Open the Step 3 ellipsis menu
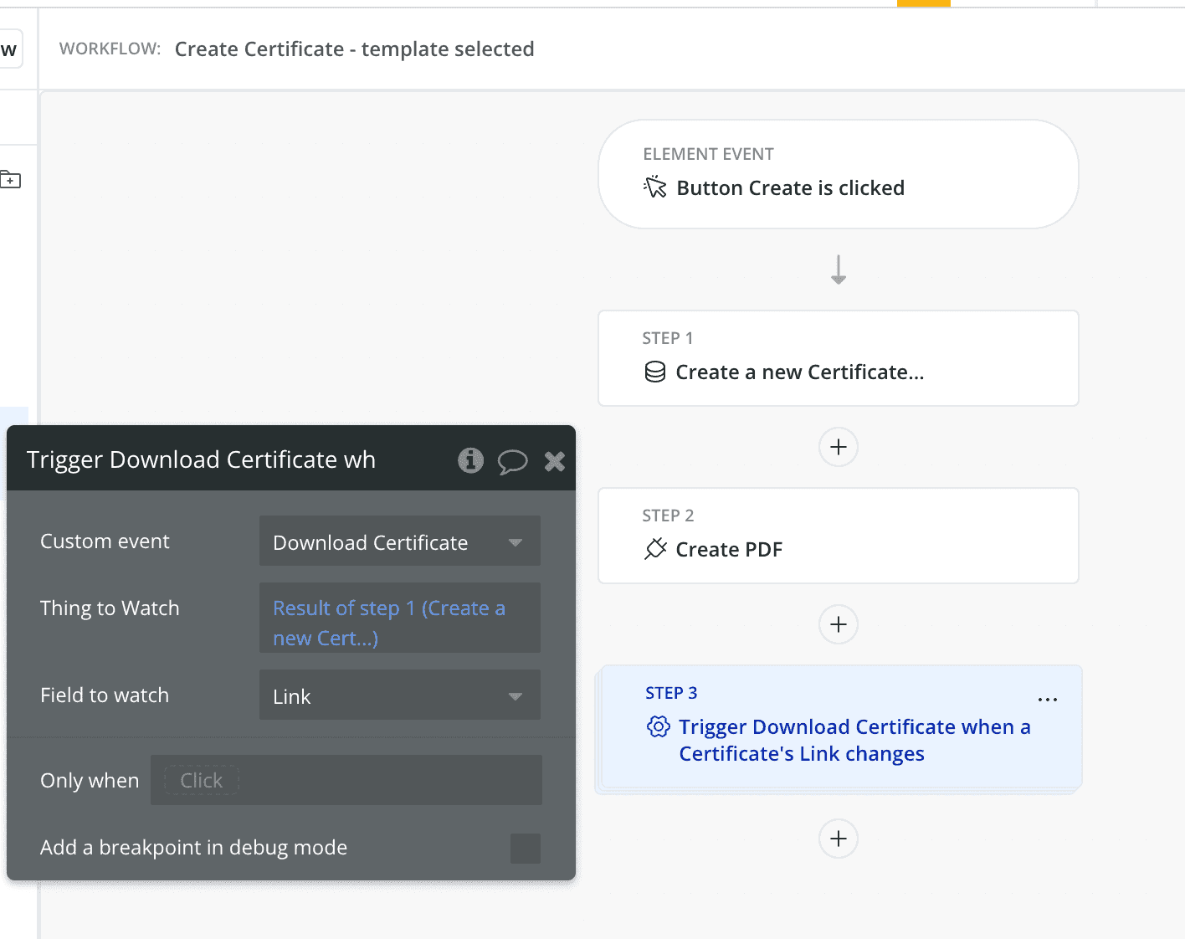This screenshot has height=939, width=1185. [1047, 700]
